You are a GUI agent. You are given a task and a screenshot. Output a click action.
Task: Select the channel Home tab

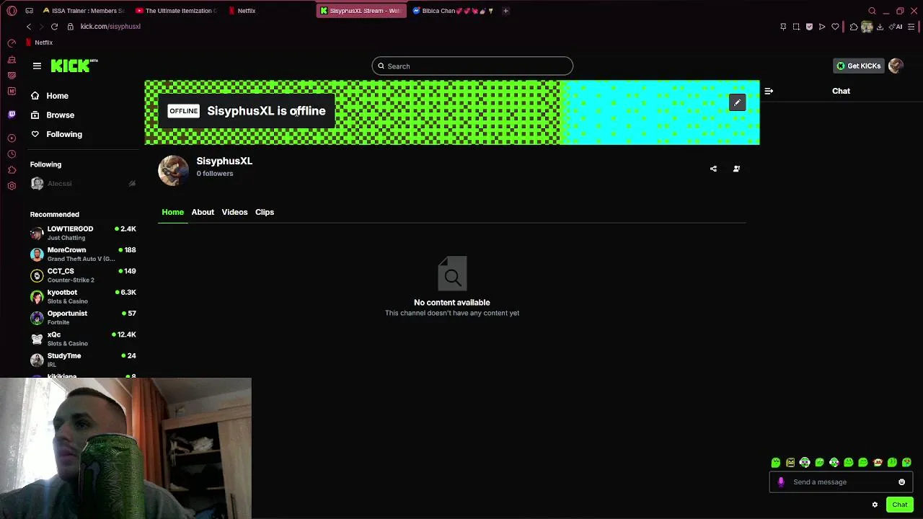pyautogui.click(x=173, y=212)
